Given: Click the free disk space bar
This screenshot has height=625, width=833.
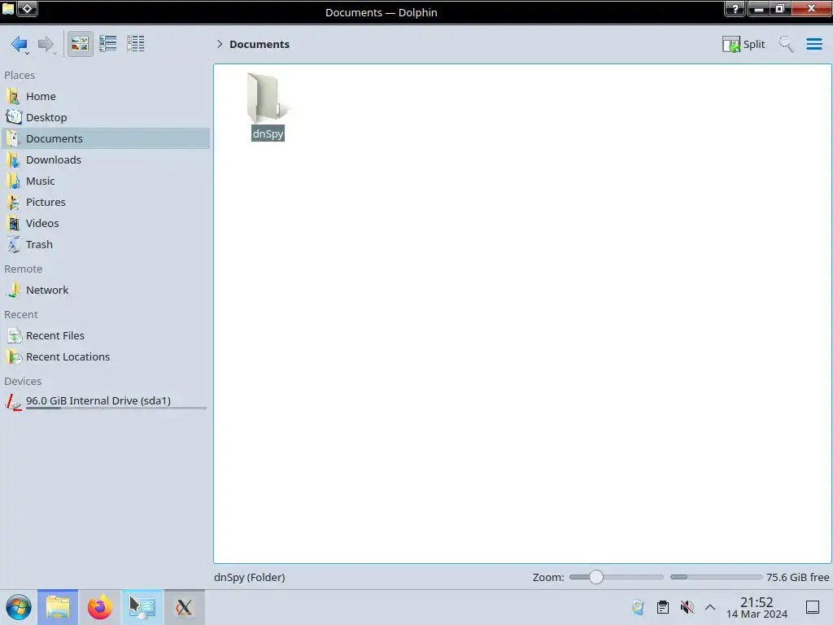Looking at the screenshot, I should [x=716, y=577].
